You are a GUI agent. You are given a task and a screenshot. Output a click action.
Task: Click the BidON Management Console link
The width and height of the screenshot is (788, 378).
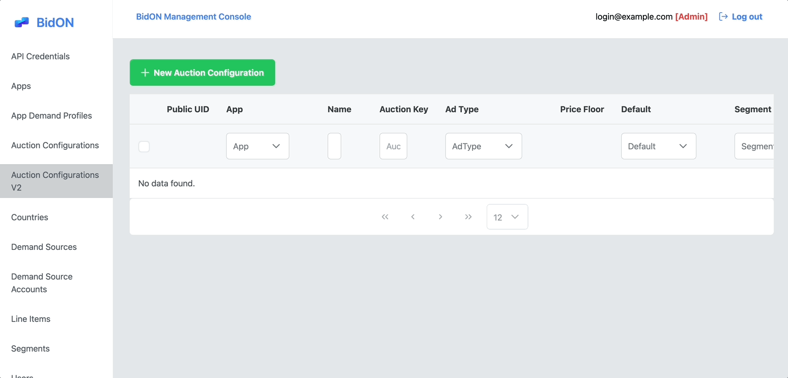tap(193, 16)
